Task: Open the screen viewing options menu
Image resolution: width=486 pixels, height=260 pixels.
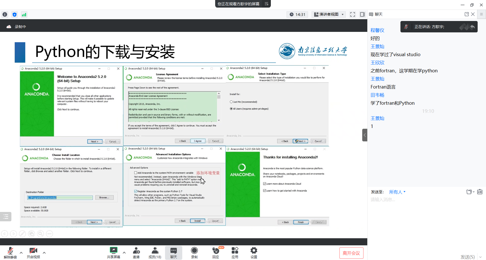Action: click(x=266, y=4)
